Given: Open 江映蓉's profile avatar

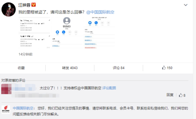Looking at the screenshot, I should tap(9, 9).
